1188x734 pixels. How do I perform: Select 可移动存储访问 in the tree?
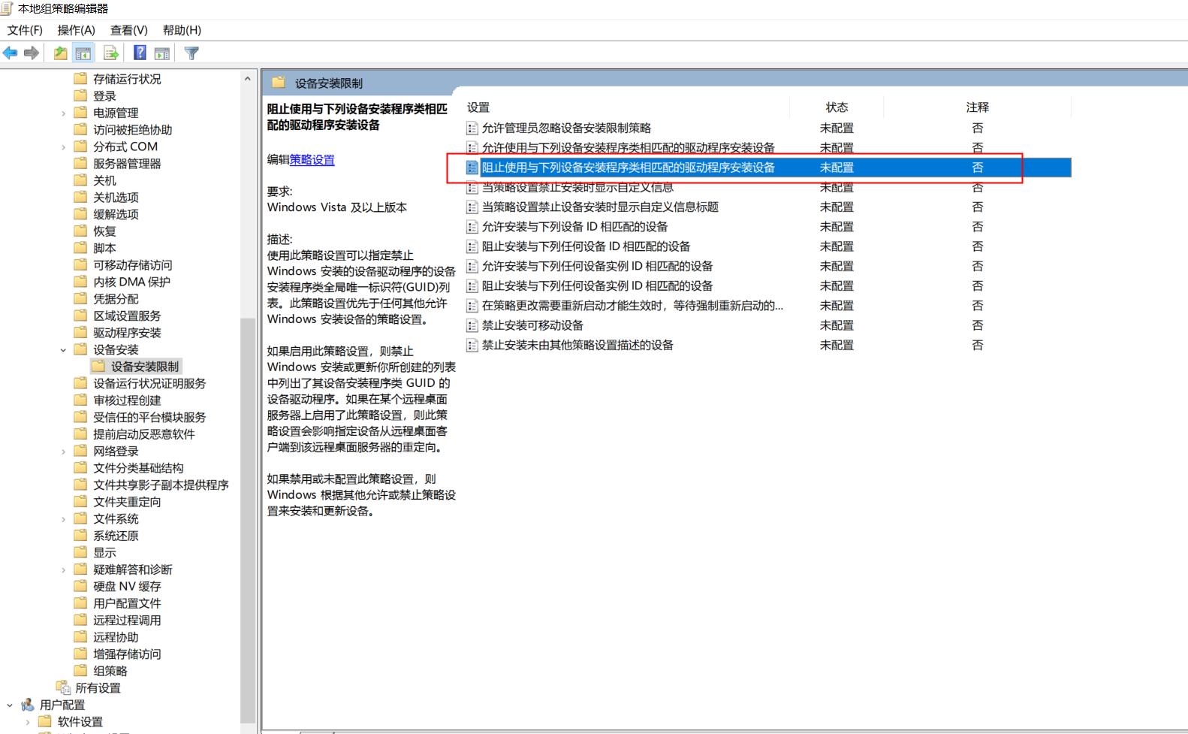click(133, 265)
